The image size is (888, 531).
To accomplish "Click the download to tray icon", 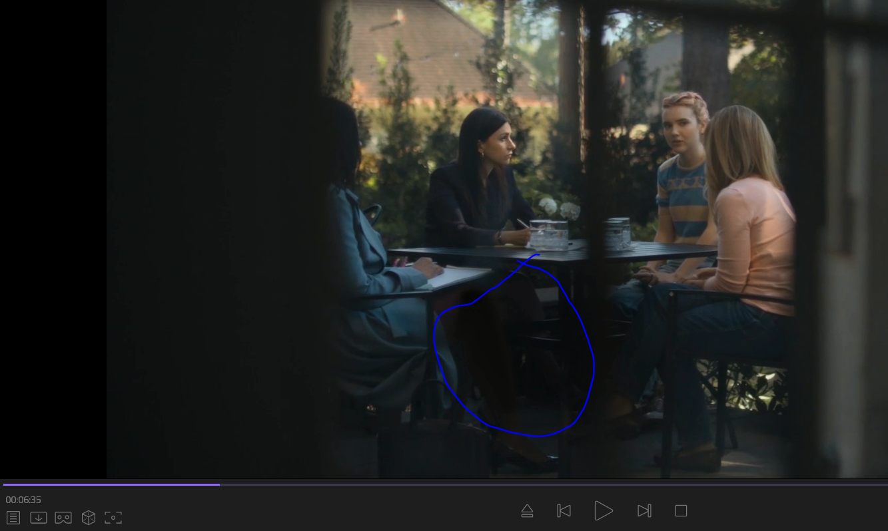I will (38, 517).
